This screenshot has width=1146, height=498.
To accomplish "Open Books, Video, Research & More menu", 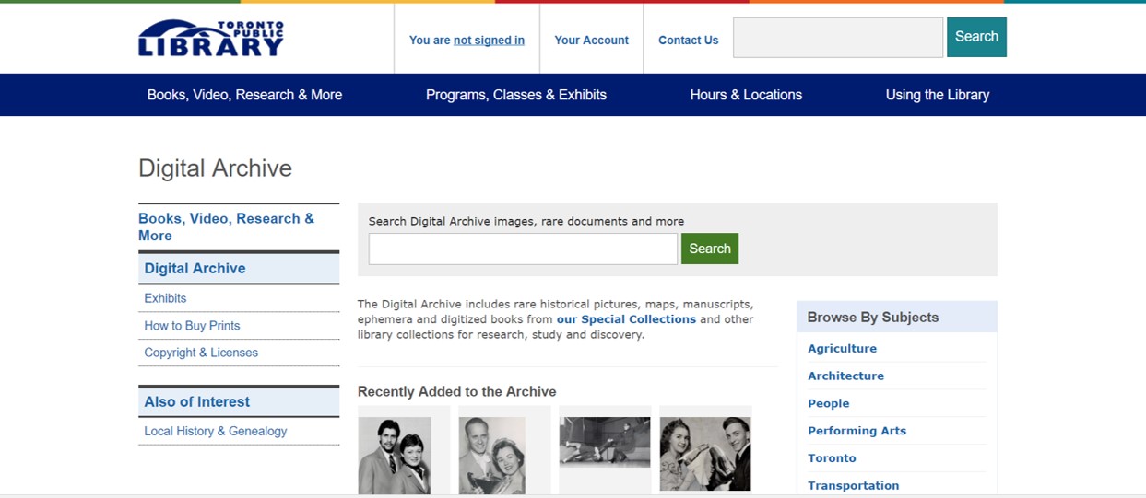I will [x=244, y=95].
